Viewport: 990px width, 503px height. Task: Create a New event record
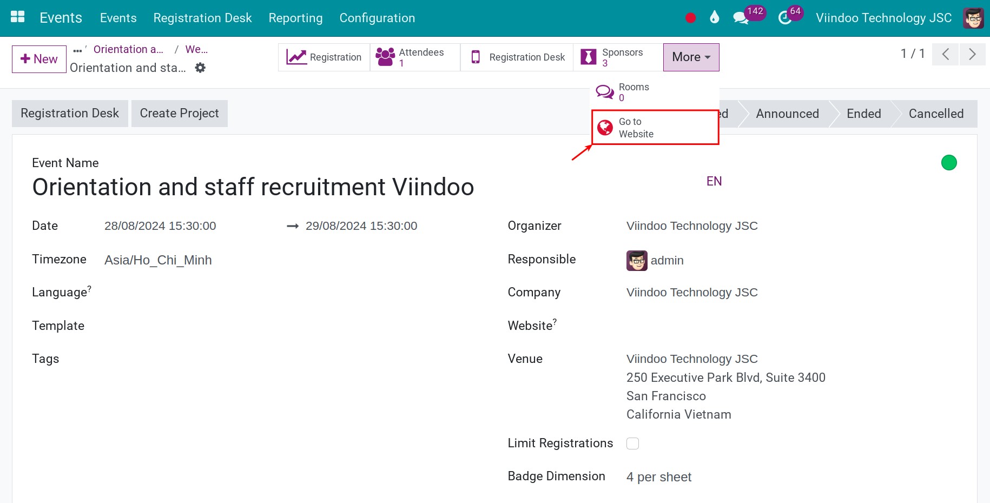coord(39,59)
